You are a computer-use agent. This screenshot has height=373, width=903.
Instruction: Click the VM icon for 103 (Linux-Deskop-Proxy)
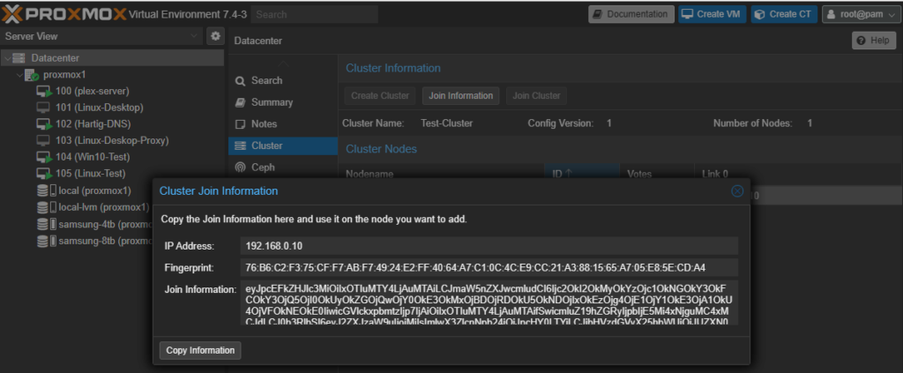coord(43,140)
